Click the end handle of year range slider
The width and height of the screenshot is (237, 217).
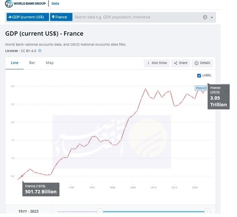click(x=207, y=211)
